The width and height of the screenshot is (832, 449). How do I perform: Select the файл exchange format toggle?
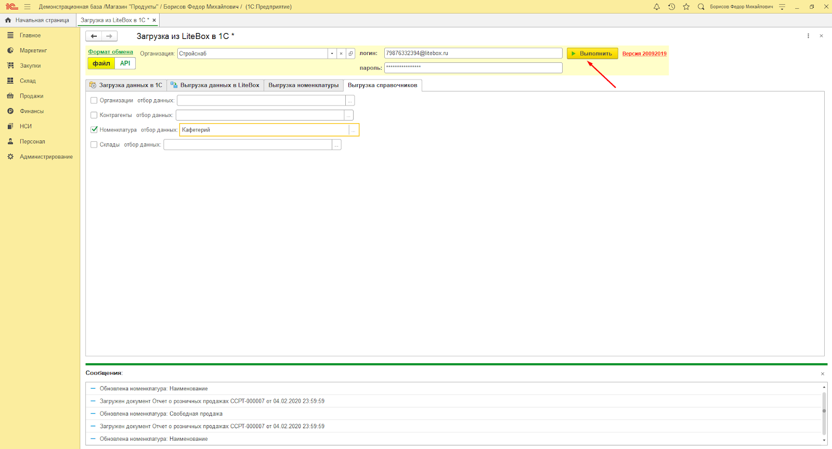click(101, 63)
